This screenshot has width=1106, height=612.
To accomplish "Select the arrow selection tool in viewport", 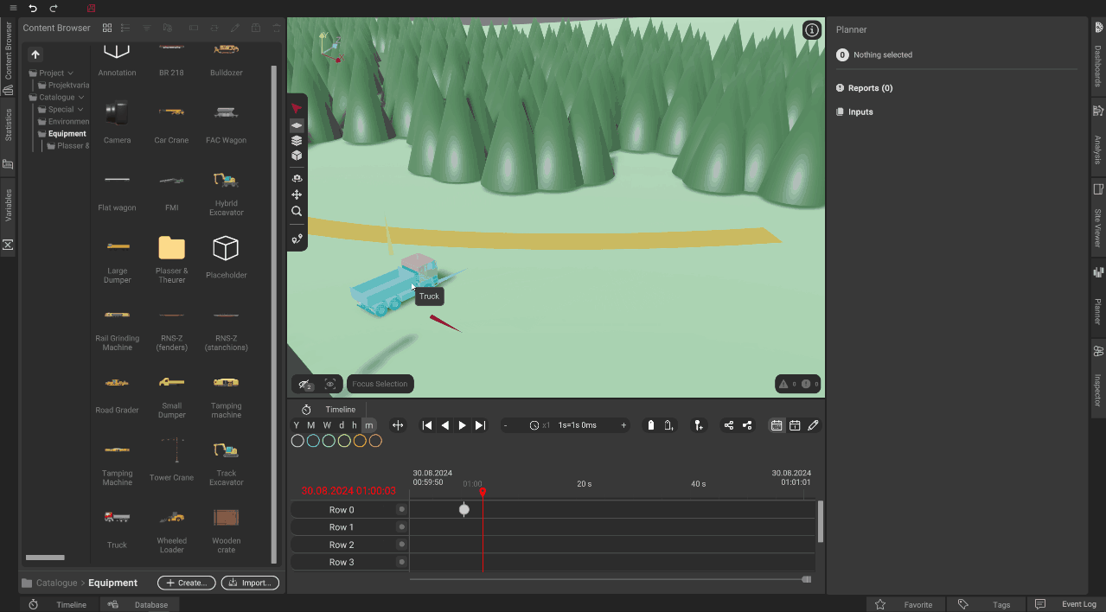I will [x=297, y=109].
